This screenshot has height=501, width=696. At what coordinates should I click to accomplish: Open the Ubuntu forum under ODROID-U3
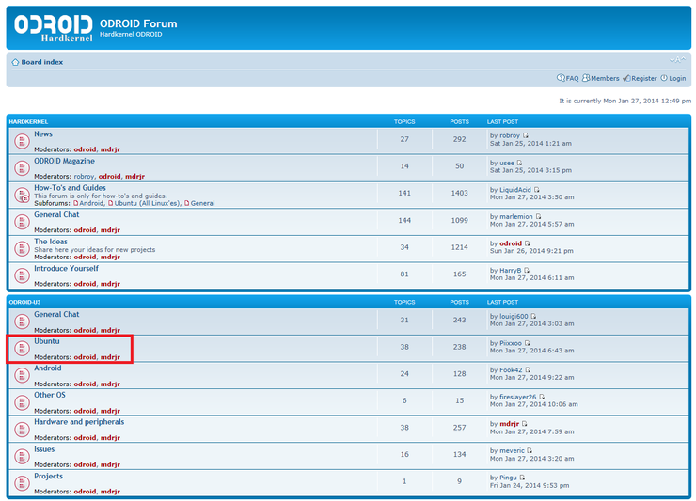[x=47, y=341]
